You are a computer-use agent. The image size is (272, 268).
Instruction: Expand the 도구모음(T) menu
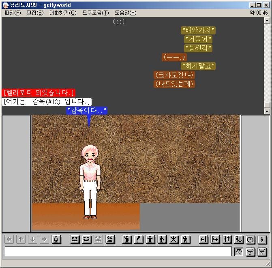coord(95,13)
